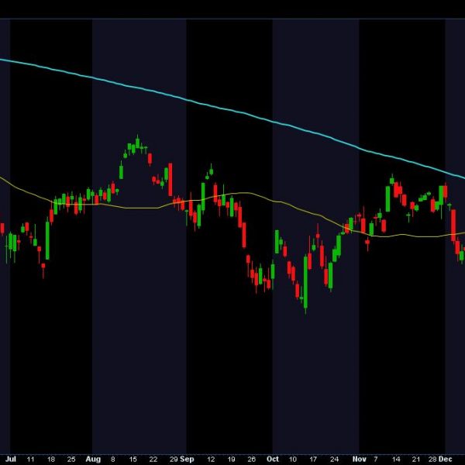
Task: Select the date label 10 on the axis
Action: coord(293,460)
